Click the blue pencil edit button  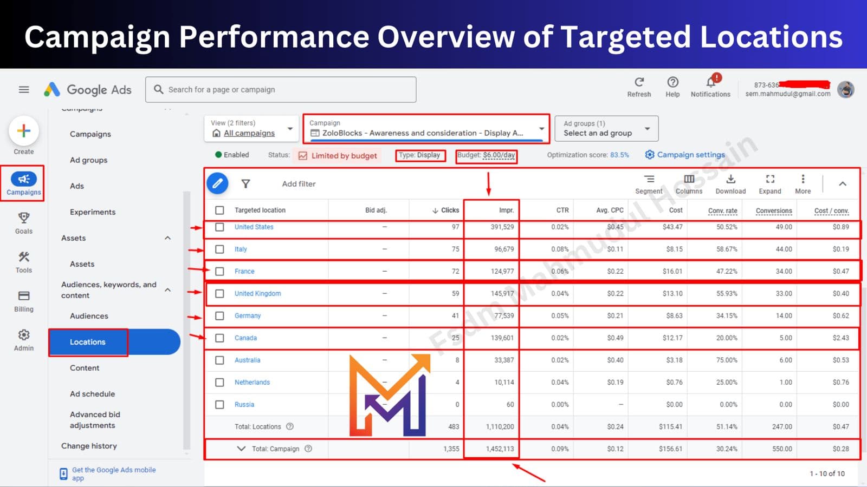pos(217,183)
